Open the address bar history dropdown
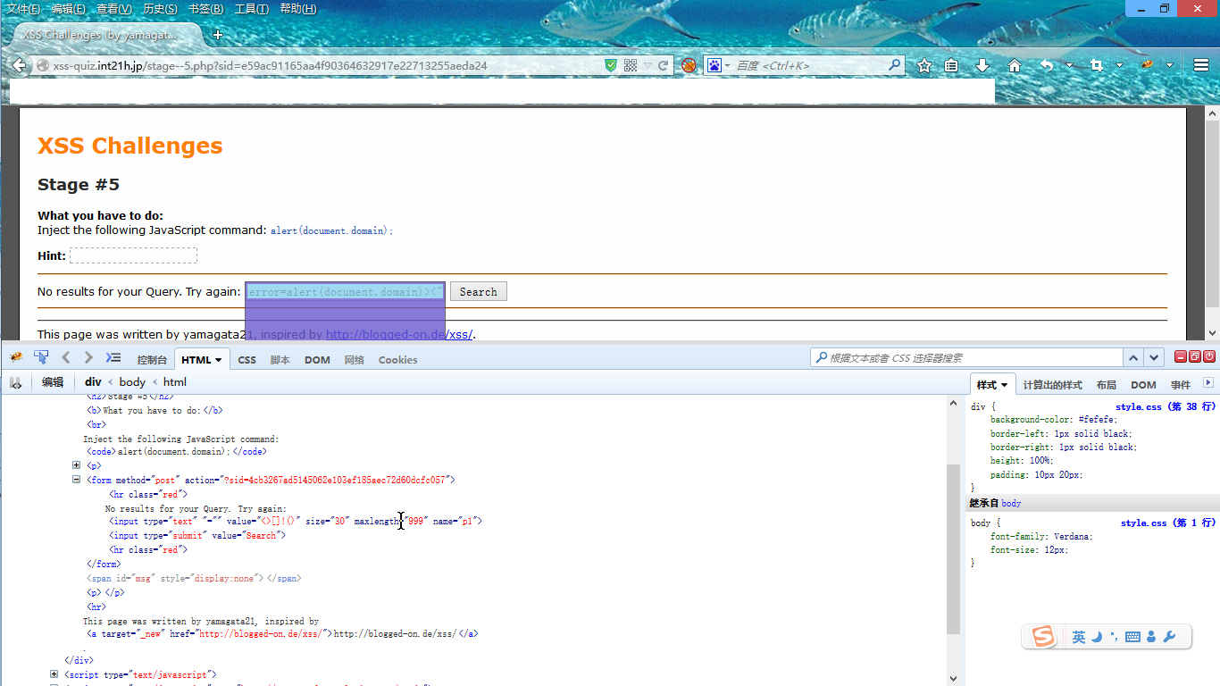The height and width of the screenshot is (686, 1220). tap(648, 66)
